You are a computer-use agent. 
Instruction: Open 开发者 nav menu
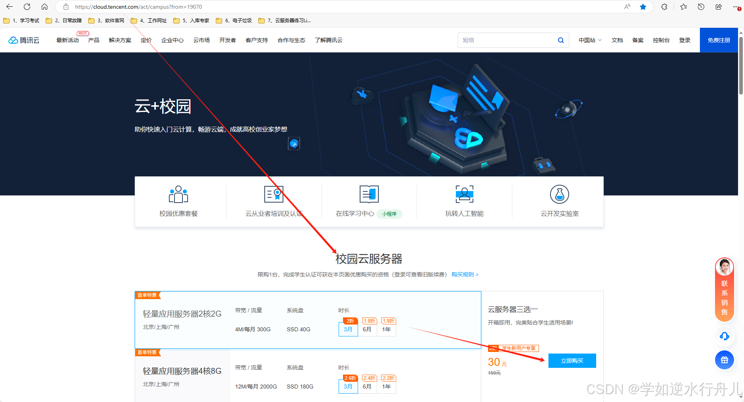click(228, 40)
